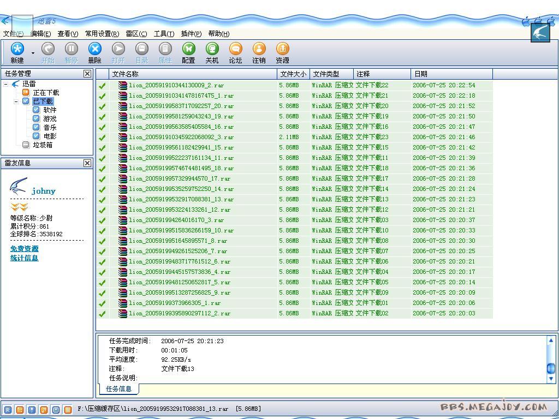Collapse the 已下载 tree node
This screenshot has height=419, width=559.
(x=16, y=101)
